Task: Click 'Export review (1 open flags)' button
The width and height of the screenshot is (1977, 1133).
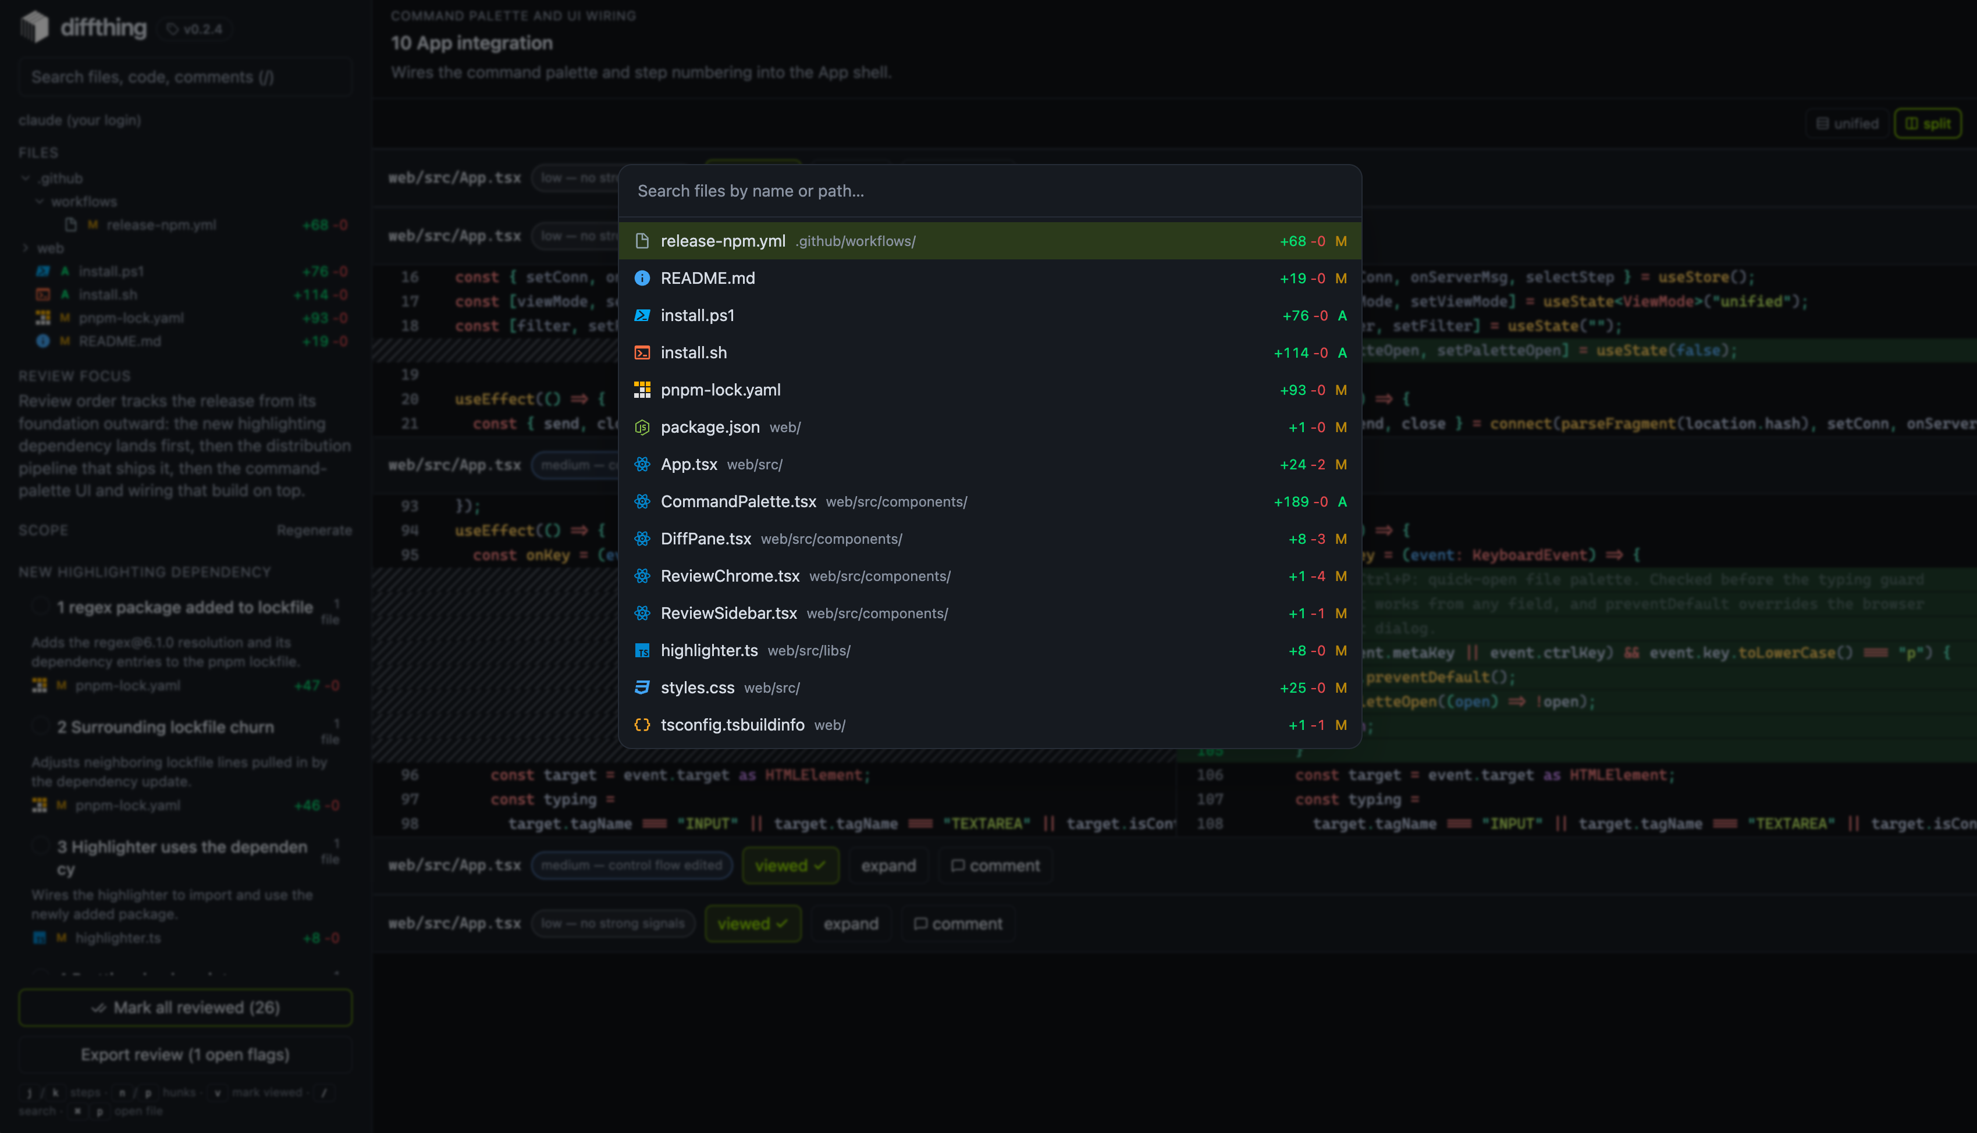Action: 185,1055
